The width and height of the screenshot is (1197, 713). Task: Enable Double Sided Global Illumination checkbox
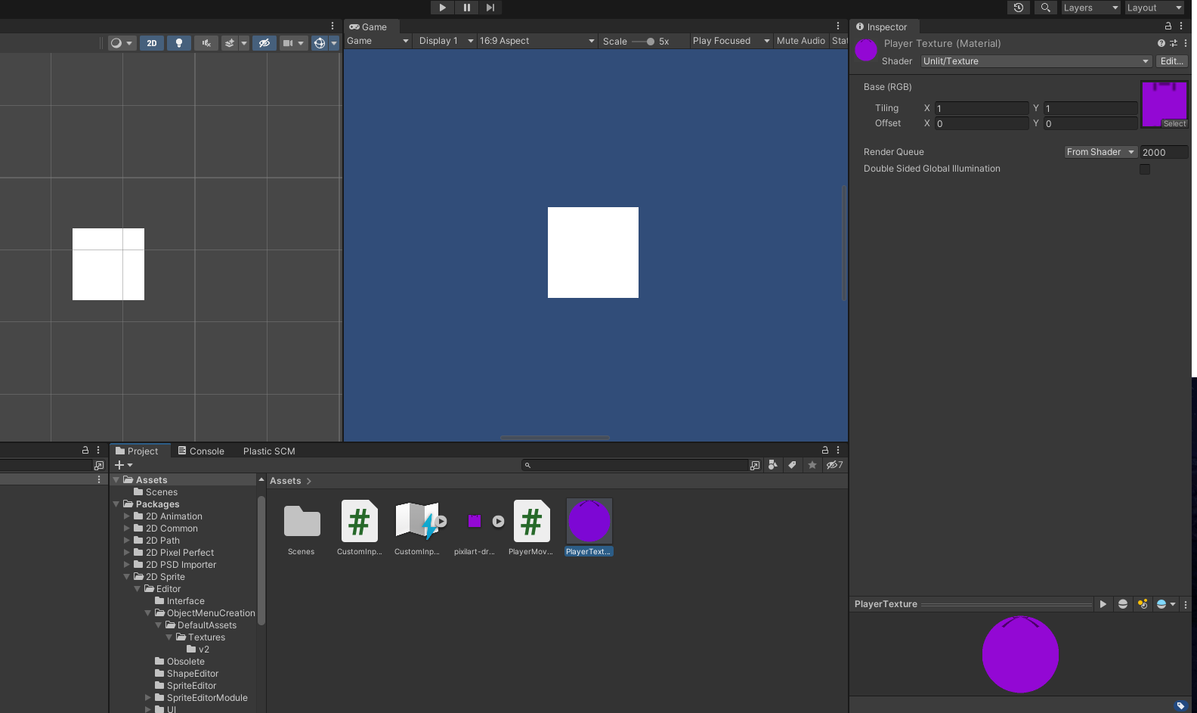[1145, 169]
